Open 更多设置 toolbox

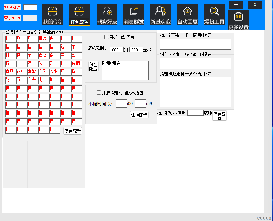238,20
